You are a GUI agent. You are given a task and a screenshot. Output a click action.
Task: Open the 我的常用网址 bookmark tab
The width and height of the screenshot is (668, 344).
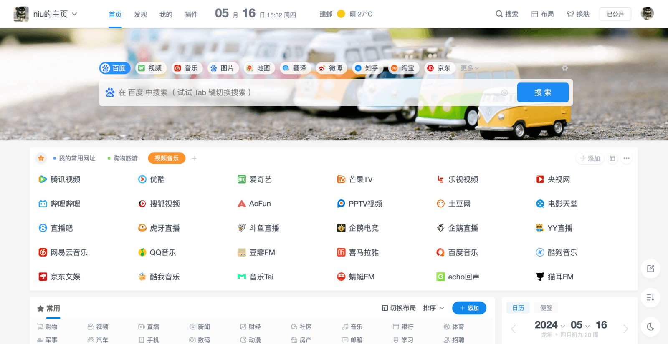[74, 158]
